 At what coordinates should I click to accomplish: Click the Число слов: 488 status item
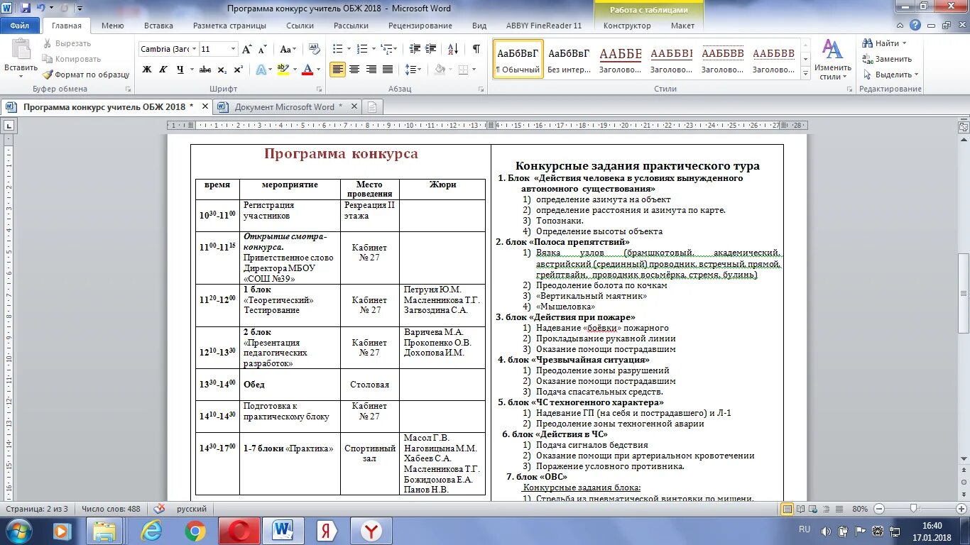[111, 509]
